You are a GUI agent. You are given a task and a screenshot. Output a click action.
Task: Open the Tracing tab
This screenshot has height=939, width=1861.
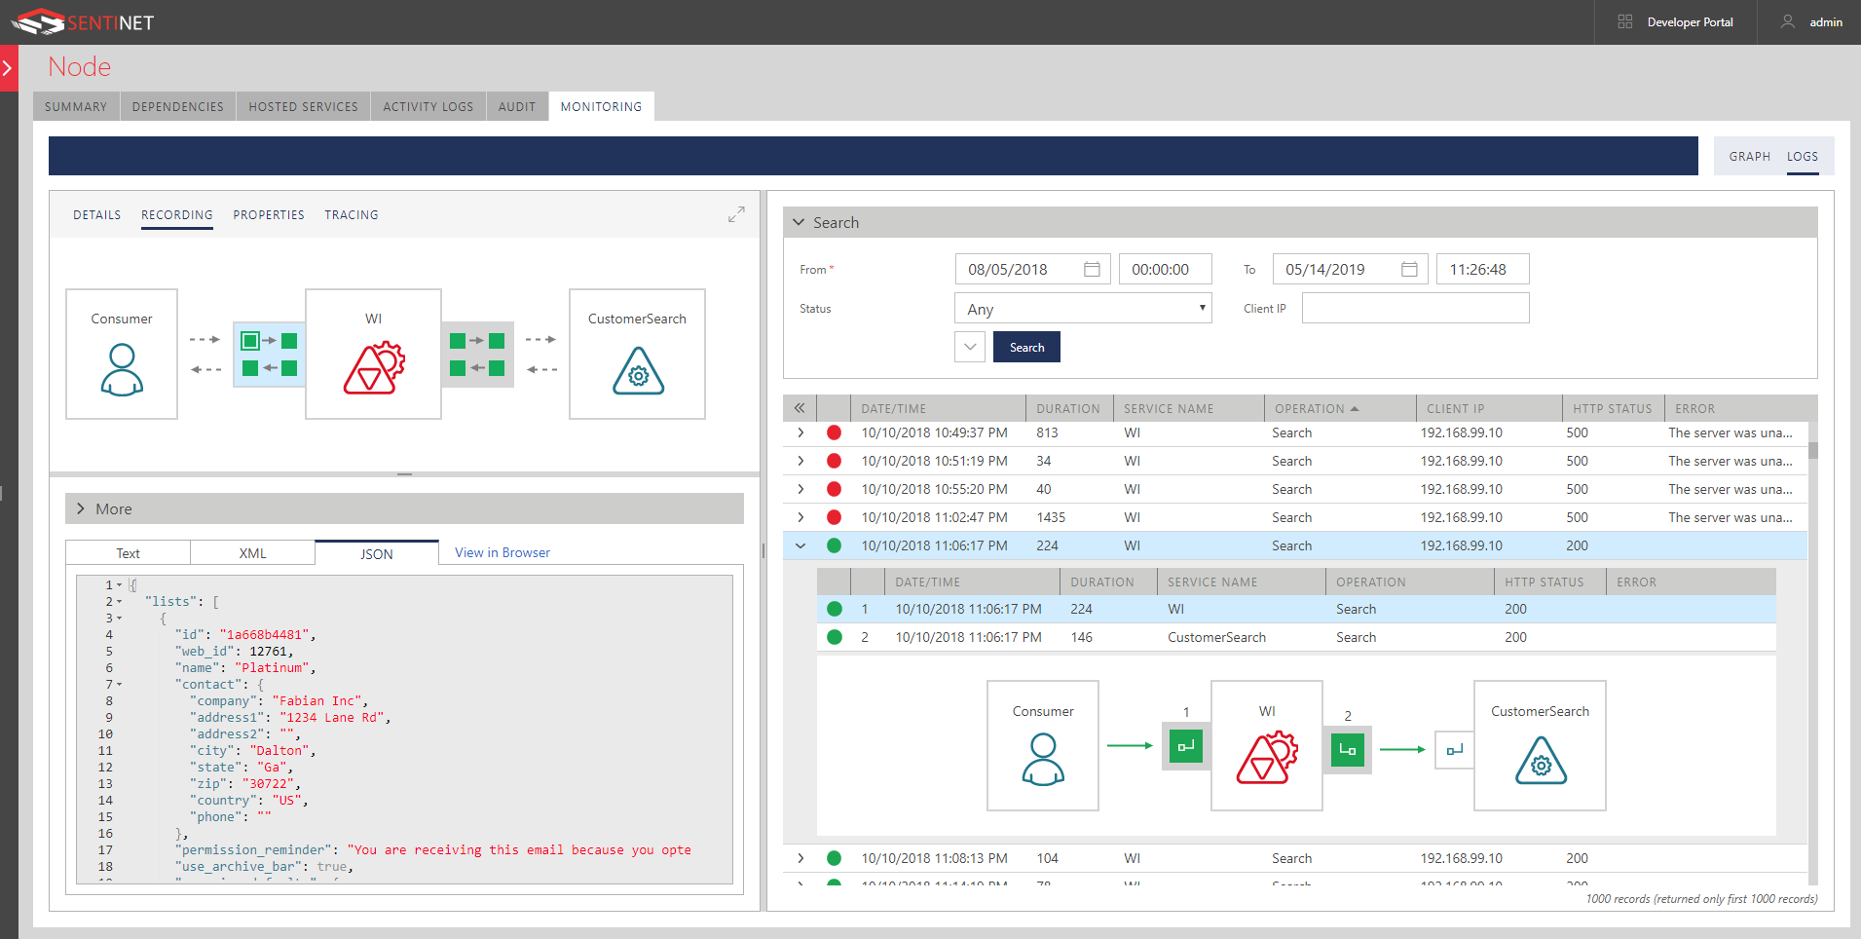point(352,215)
